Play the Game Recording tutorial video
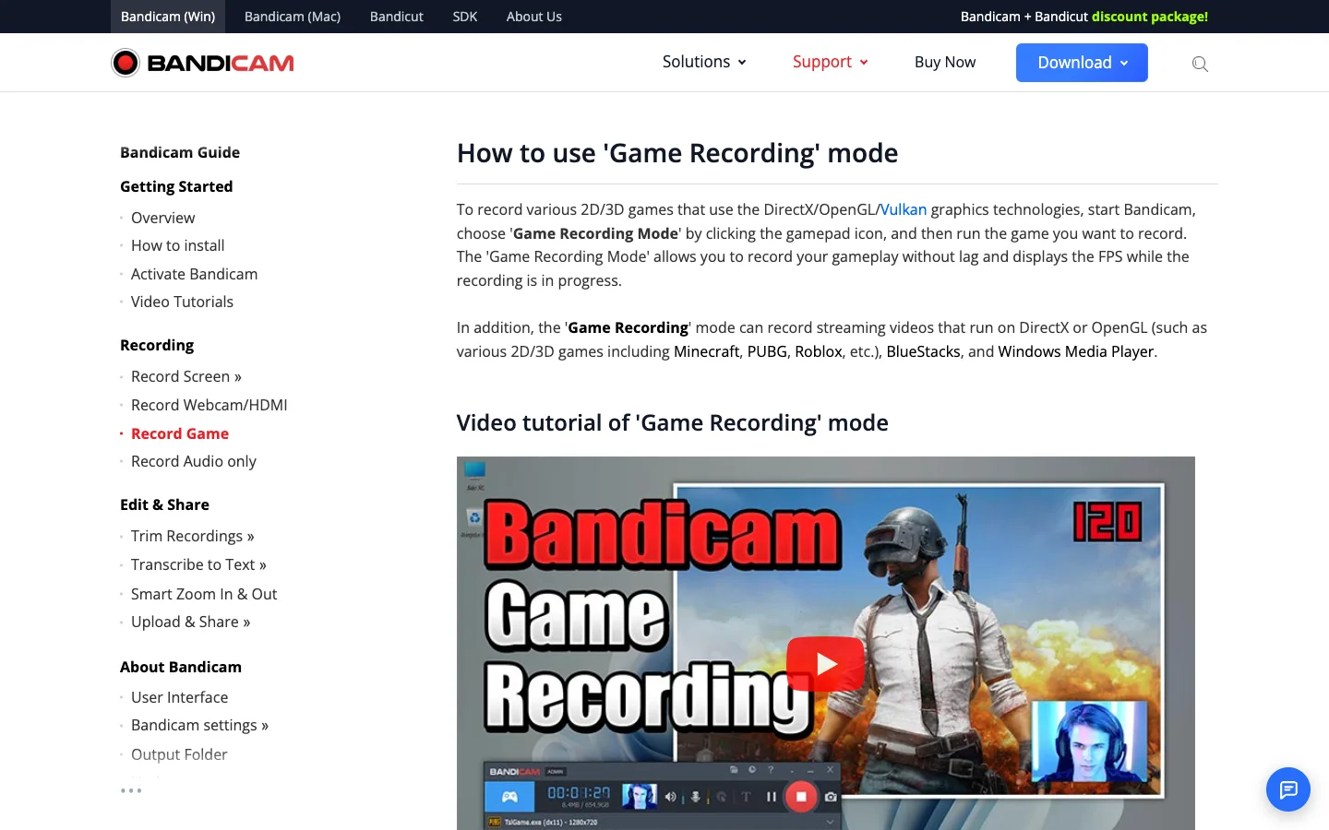The width and height of the screenshot is (1329, 830). [x=825, y=664]
